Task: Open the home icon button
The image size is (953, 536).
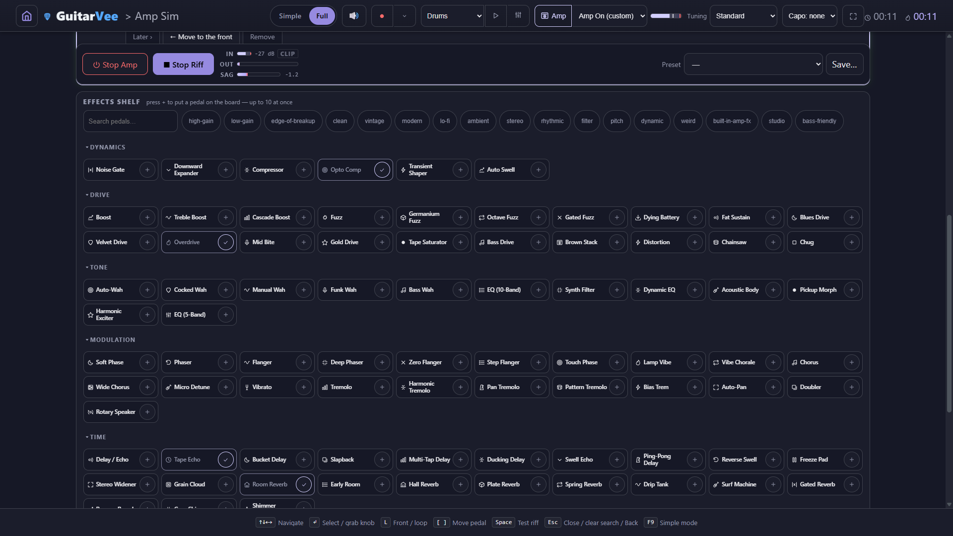Action: coord(27,16)
